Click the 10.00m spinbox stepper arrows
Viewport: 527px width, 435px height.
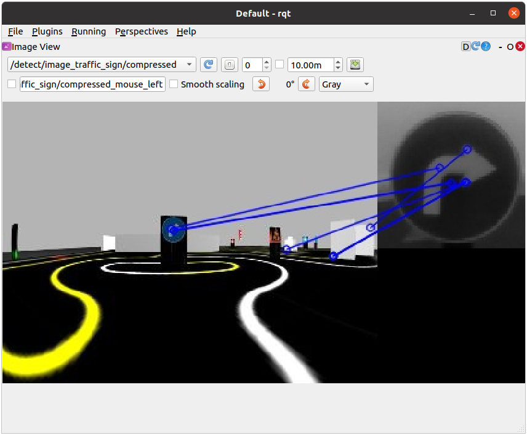[x=338, y=65]
